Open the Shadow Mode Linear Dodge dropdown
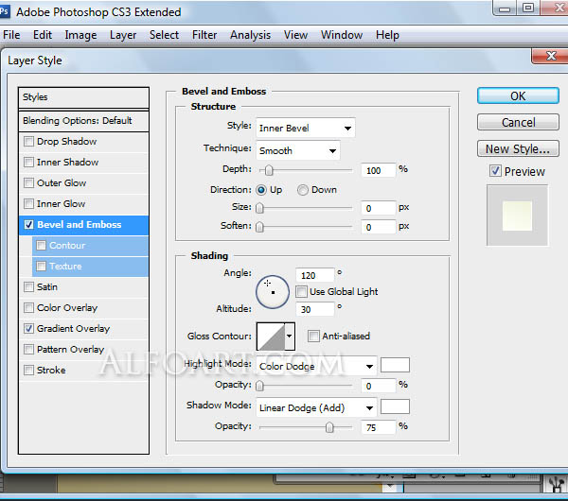 [x=316, y=407]
